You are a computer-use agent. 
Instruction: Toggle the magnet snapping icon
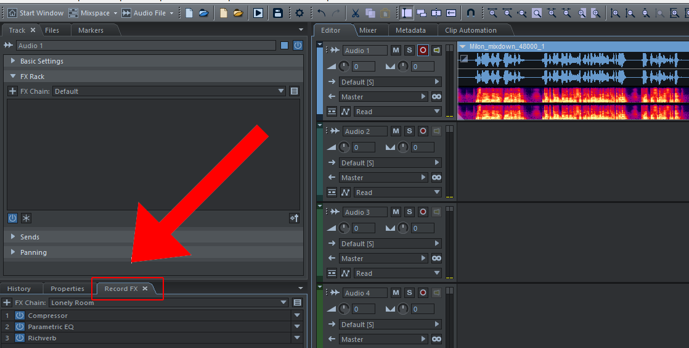tap(471, 13)
